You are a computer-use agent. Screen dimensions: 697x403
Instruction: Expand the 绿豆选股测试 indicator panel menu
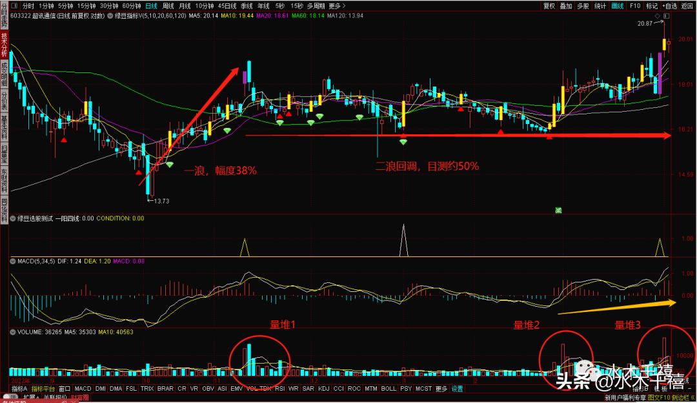click(x=13, y=218)
